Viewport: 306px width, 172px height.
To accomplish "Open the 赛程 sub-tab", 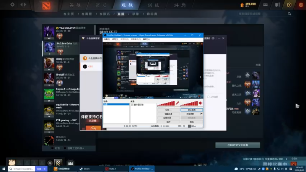I will [87, 14].
